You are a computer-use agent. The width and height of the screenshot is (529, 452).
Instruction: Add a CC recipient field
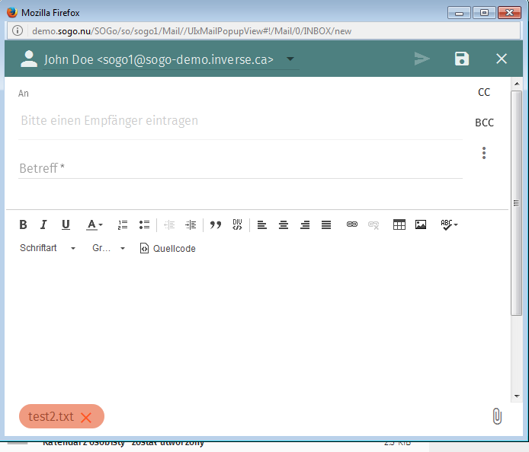point(484,92)
